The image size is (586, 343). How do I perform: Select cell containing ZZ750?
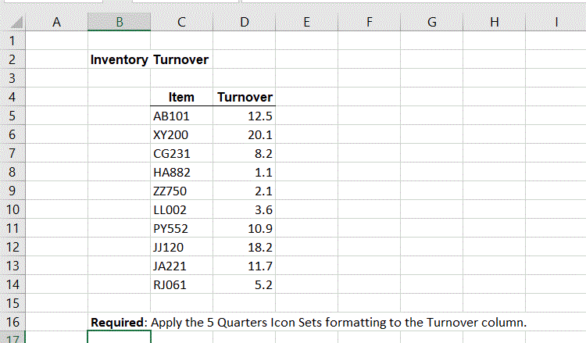coord(181,191)
